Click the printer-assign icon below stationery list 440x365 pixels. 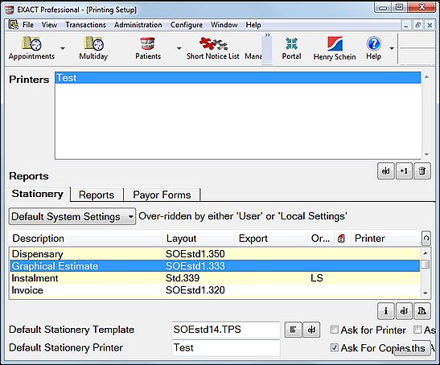421,311
